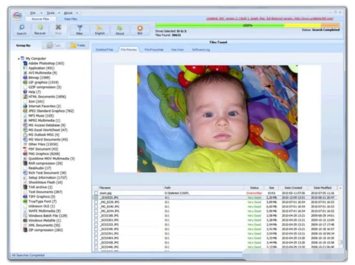Toggle checkbox for _MG_8239.JPG
The width and height of the screenshot is (355, 265).
click(96, 202)
